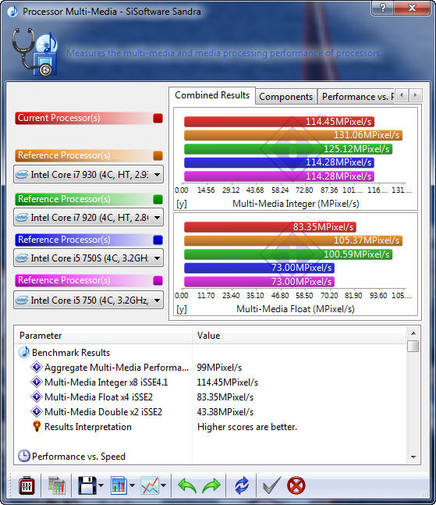436x505 pixels.
Task: Click Higher scores are better text
Action: pyautogui.click(x=247, y=427)
